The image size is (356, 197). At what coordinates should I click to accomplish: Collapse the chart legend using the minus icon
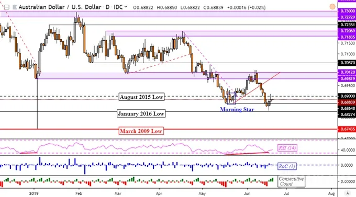point(7,7)
